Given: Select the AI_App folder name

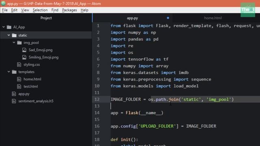Looking at the screenshot, I should (19, 27).
